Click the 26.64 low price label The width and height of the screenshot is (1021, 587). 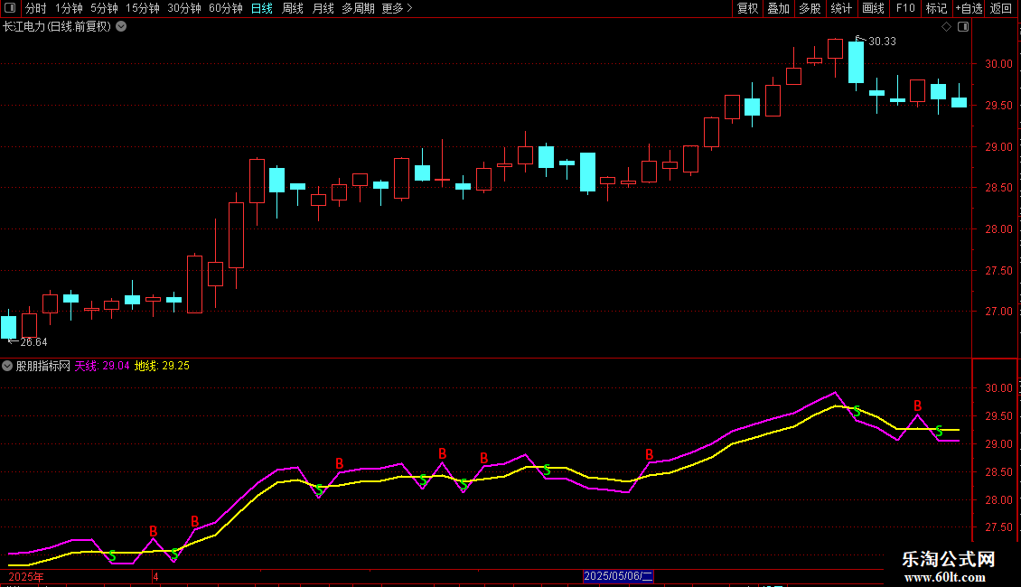point(33,342)
